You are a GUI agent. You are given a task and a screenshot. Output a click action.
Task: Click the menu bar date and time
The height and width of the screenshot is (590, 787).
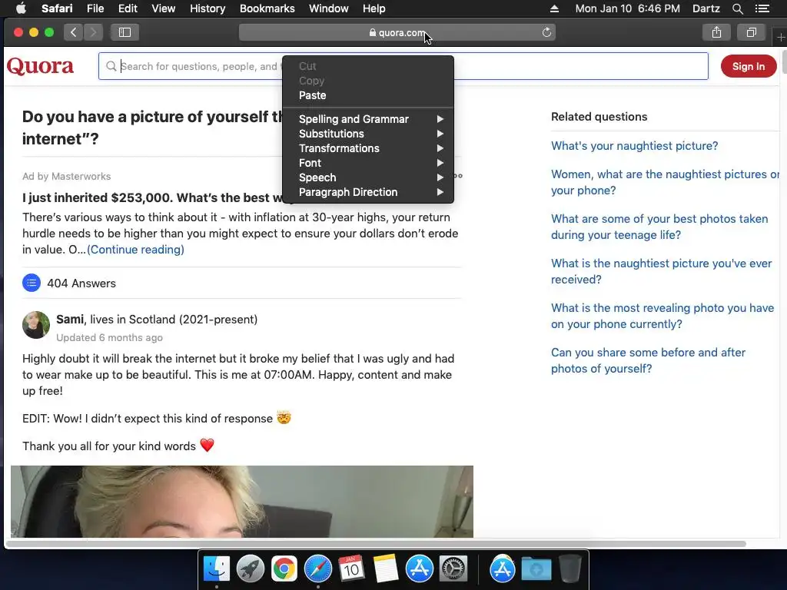pos(627,8)
